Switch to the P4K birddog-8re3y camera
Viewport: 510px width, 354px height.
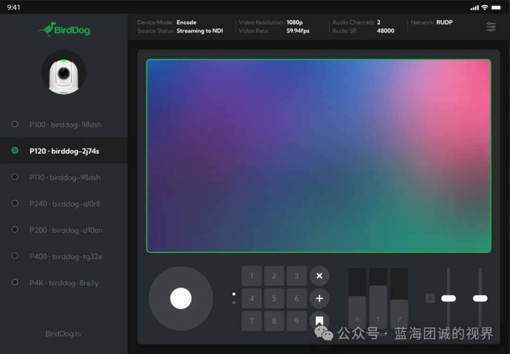(64, 283)
